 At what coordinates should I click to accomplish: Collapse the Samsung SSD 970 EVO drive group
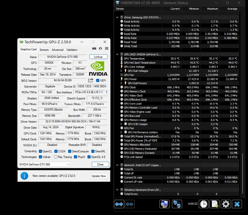[117, 17]
